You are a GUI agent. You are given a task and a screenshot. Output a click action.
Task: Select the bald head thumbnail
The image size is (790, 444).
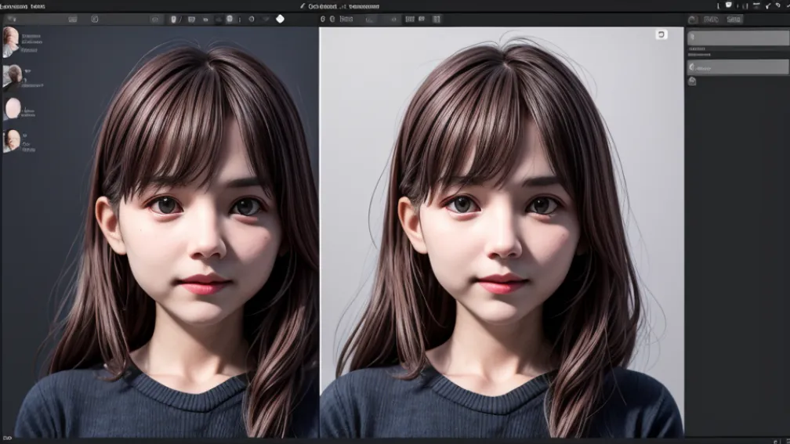point(12,109)
